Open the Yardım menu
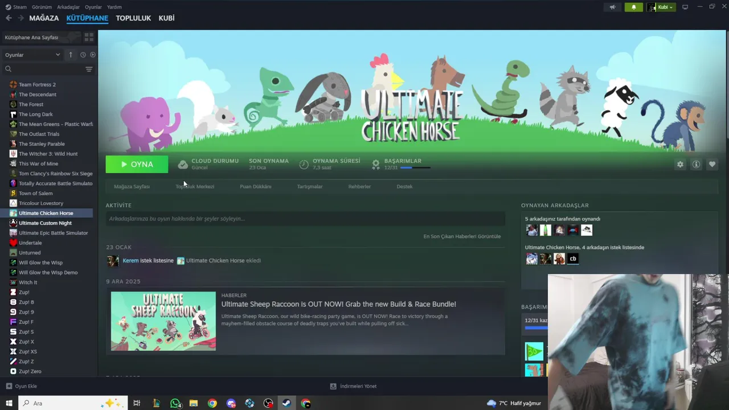Image resolution: width=729 pixels, height=410 pixels. pyautogui.click(x=114, y=7)
